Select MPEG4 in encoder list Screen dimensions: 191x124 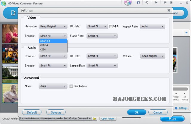[x=53, y=45]
